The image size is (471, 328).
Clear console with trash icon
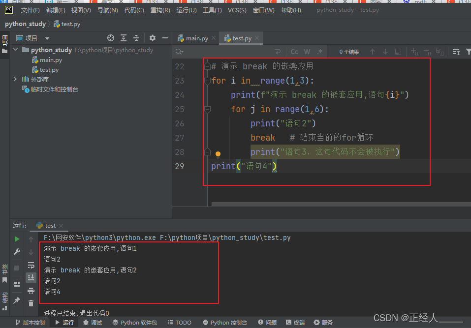point(31,303)
